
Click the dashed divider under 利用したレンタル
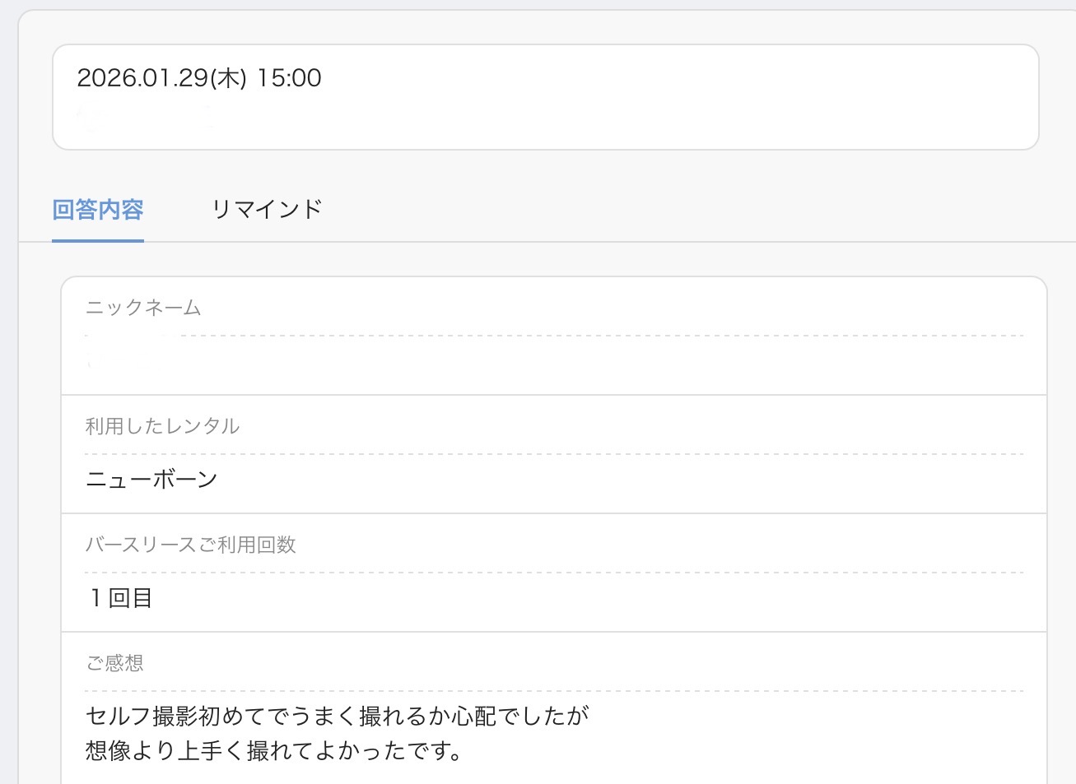[553, 454]
